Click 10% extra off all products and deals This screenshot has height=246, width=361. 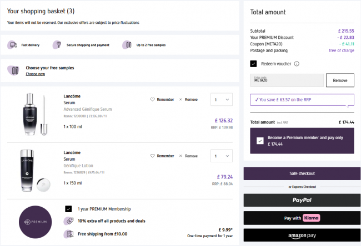[112, 221]
